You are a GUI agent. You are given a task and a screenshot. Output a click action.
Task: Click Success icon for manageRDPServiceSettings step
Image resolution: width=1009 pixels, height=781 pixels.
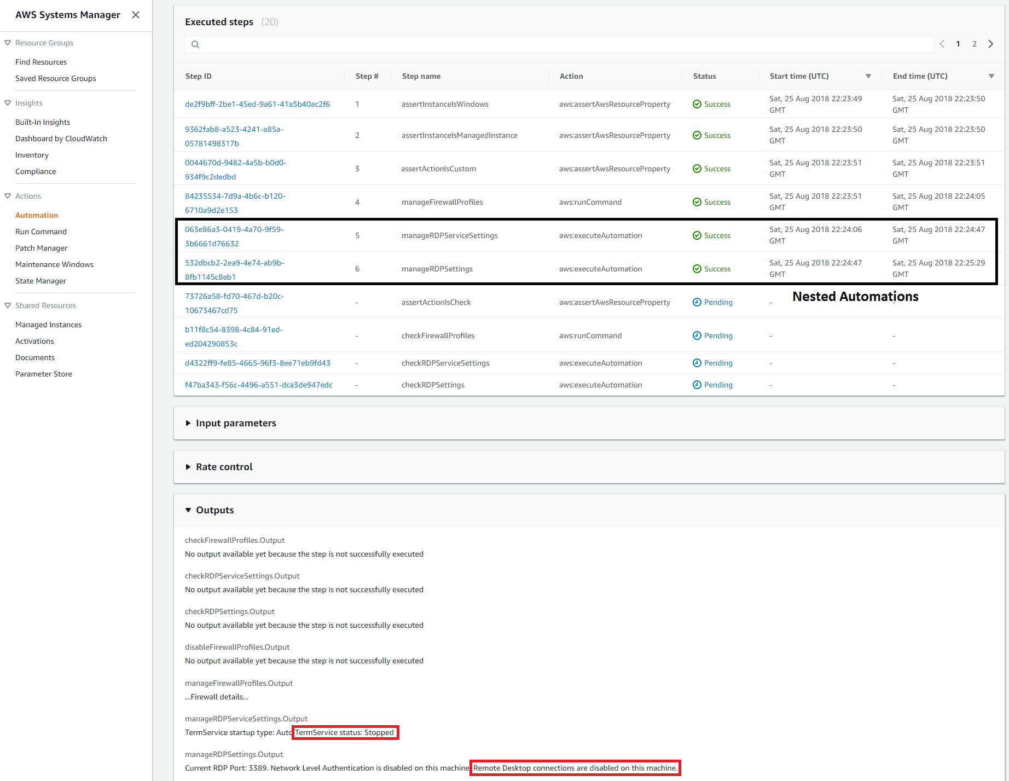(697, 235)
